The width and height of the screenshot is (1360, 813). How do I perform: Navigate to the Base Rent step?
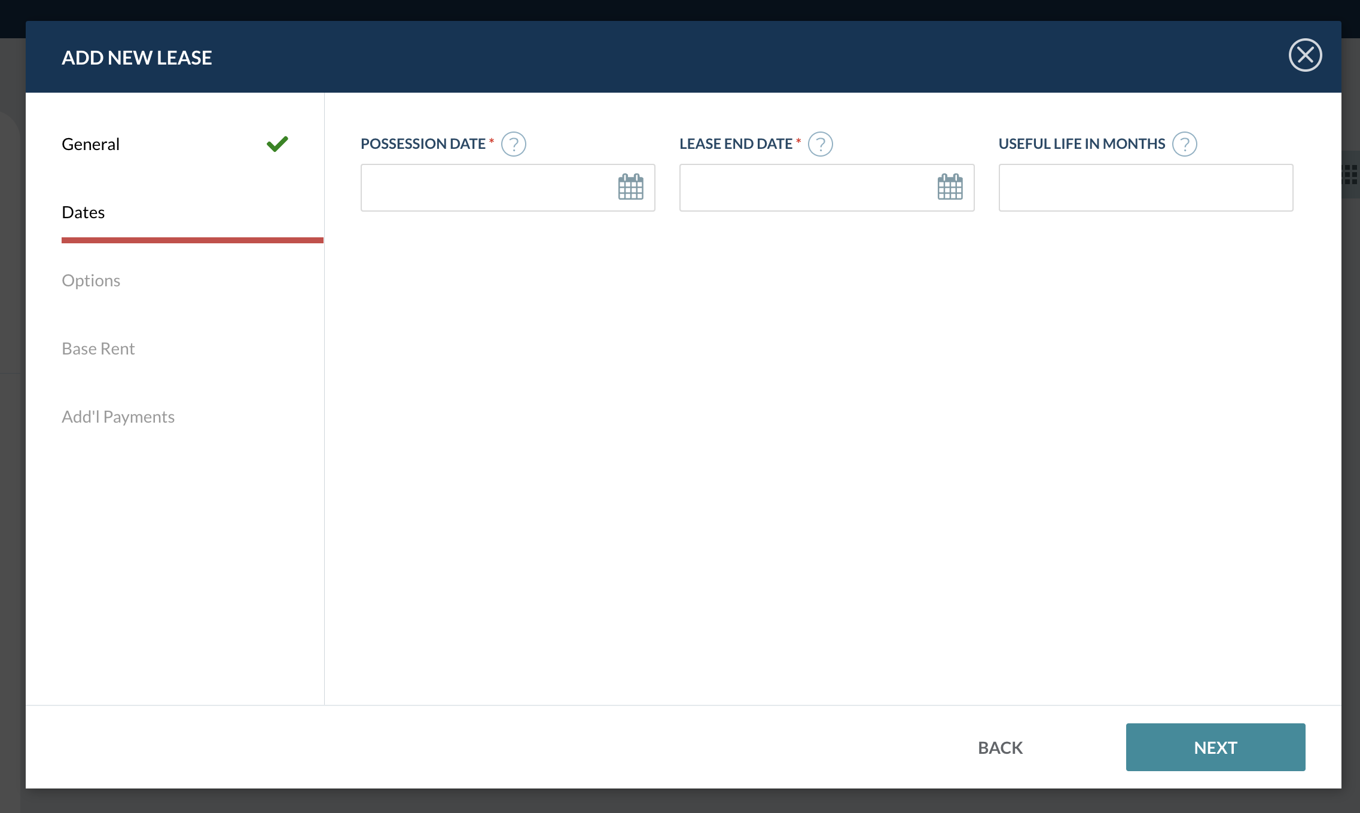tap(98, 348)
